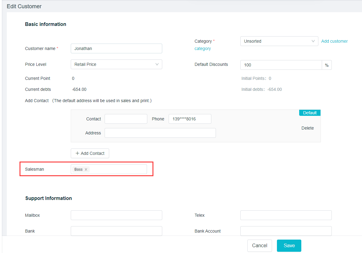Click the Customer name field
Screen dimensions: 362x253
(x=116, y=48)
